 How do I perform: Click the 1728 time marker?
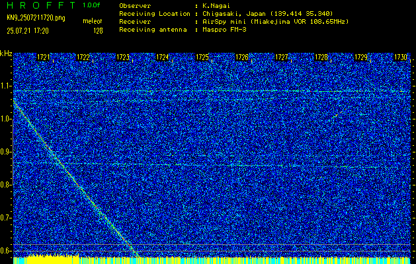321,57
